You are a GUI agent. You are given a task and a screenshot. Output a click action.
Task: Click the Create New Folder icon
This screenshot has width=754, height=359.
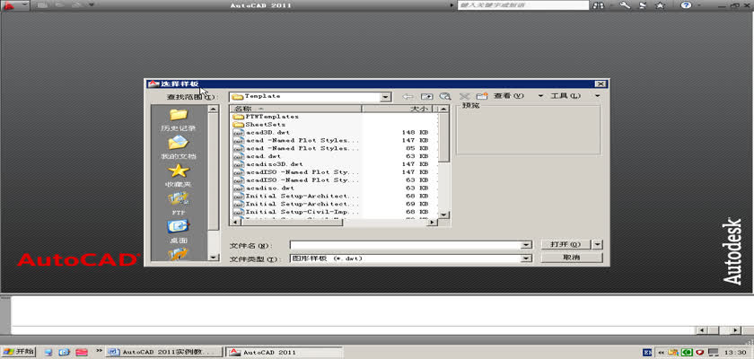coord(481,96)
